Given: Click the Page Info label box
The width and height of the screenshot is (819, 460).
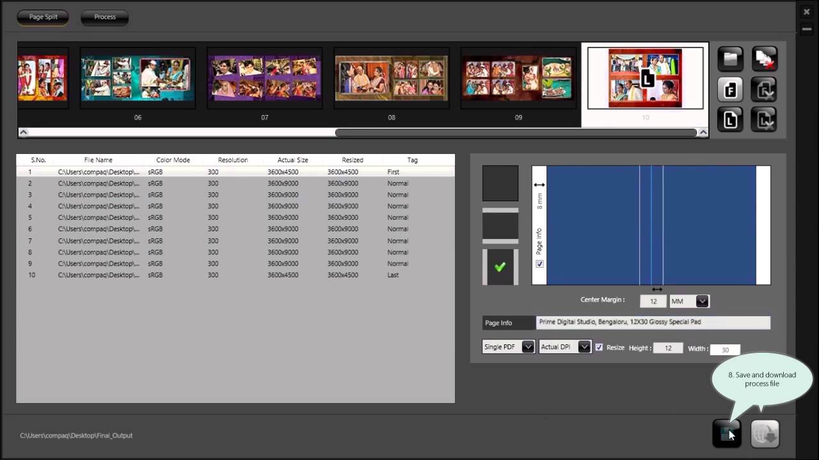Looking at the screenshot, I should (509, 323).
